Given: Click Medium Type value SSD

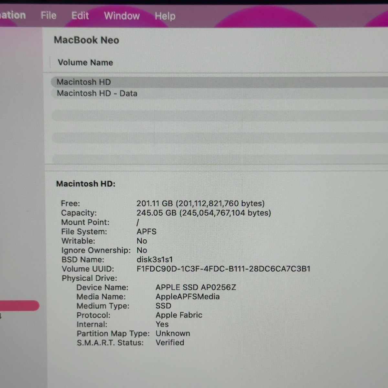Looking at the screenshot, I should (163, 306).
